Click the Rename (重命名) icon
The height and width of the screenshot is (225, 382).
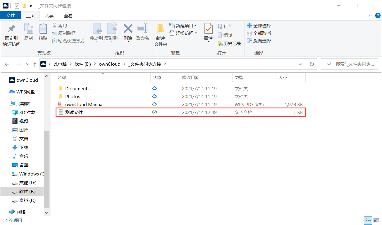pyautogui.click(x=142, y=29)
